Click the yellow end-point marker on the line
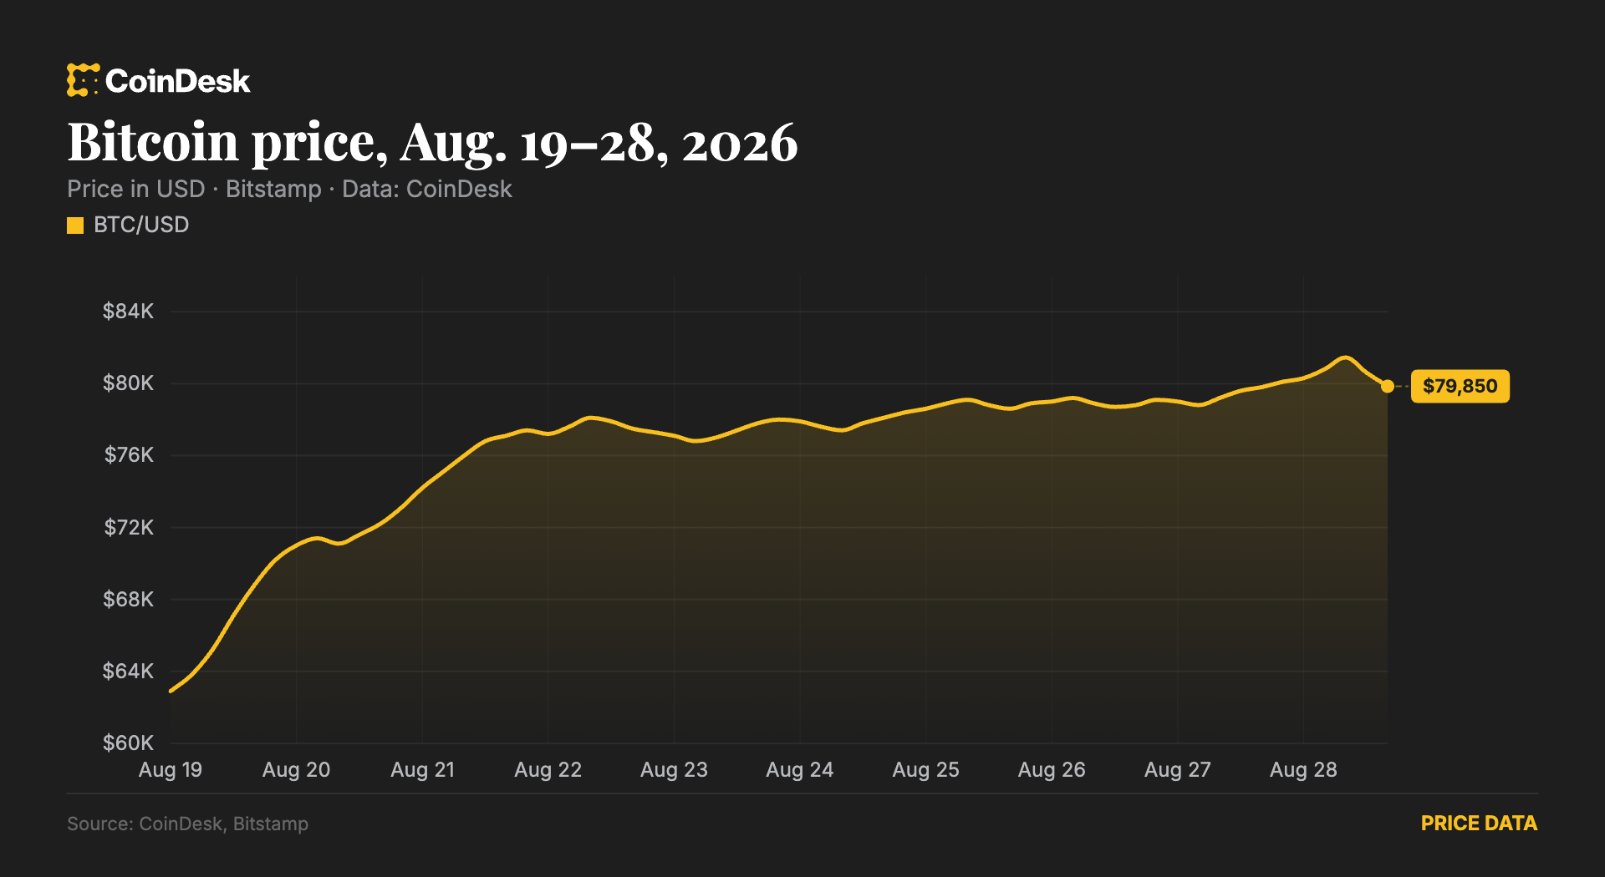Screen dimensions: 1605x877 pyautogui.click(x=1388, y=386)
